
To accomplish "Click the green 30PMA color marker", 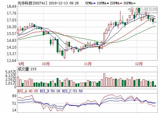I will 134,3.
